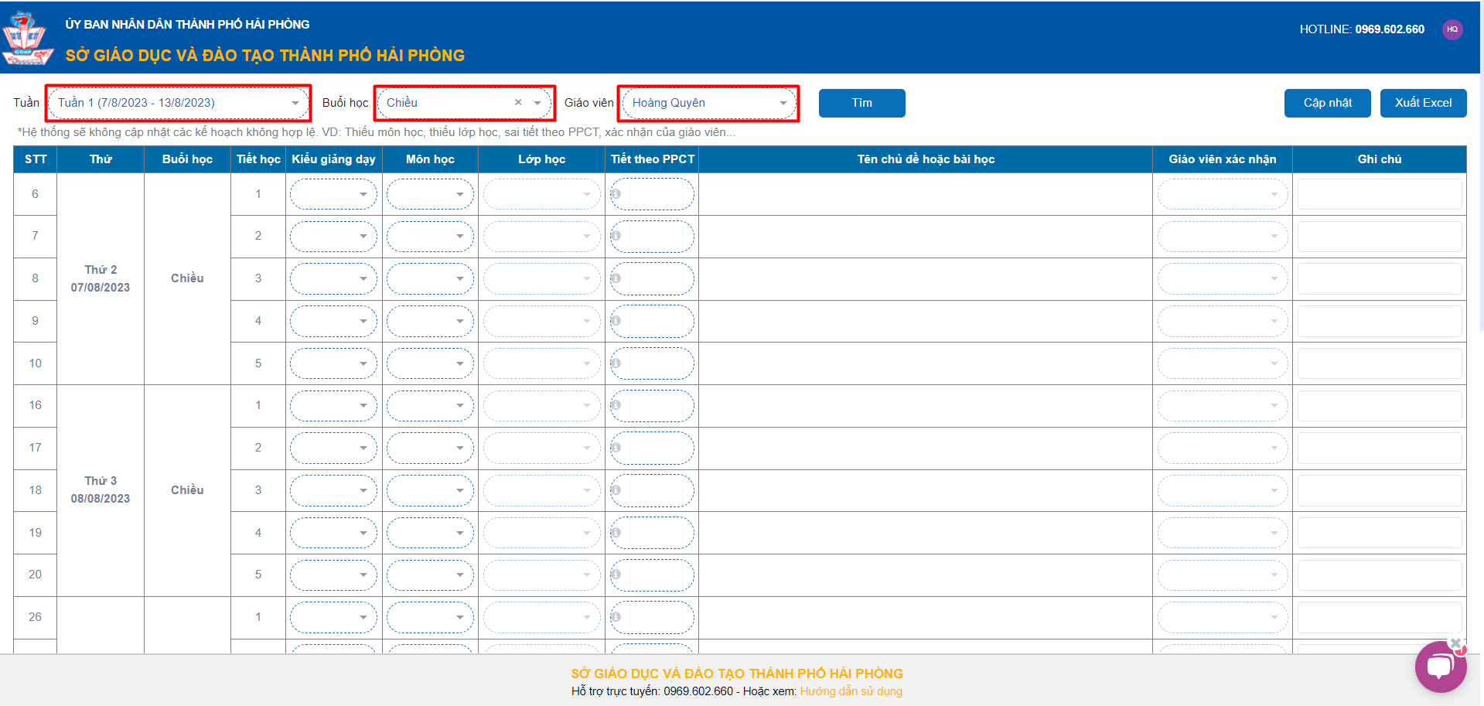
Task: Export data with Xuất Excel button
Action: [x=1423, y=103]
